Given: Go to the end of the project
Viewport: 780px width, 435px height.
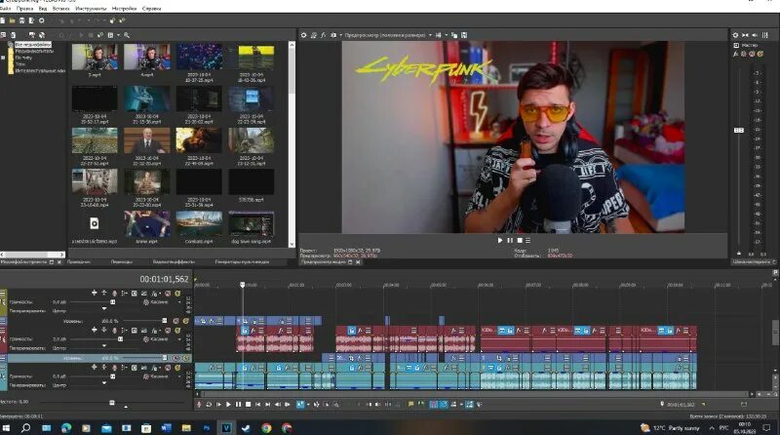Looking at the screenshot, I should (267, 405).
